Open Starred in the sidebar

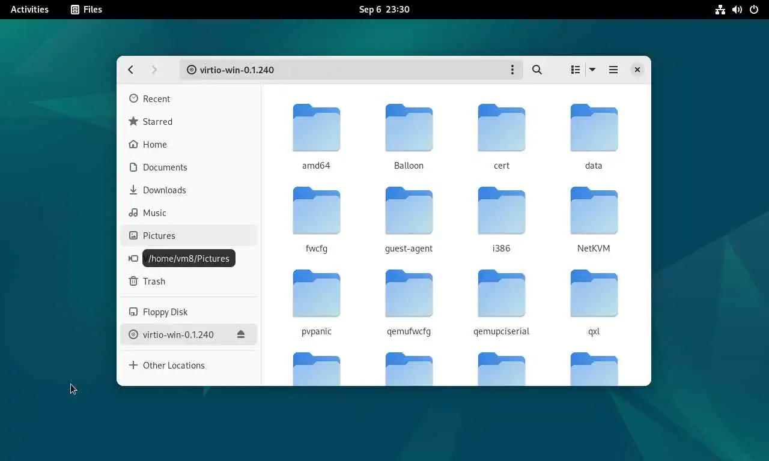click(x=189, y=121)
